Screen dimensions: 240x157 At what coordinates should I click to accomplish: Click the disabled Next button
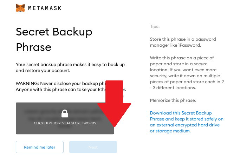[x=93, y=147]
